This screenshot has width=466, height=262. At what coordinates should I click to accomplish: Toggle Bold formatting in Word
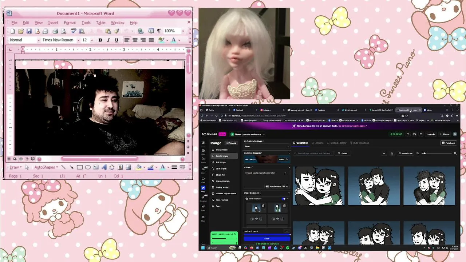(100, 40)
